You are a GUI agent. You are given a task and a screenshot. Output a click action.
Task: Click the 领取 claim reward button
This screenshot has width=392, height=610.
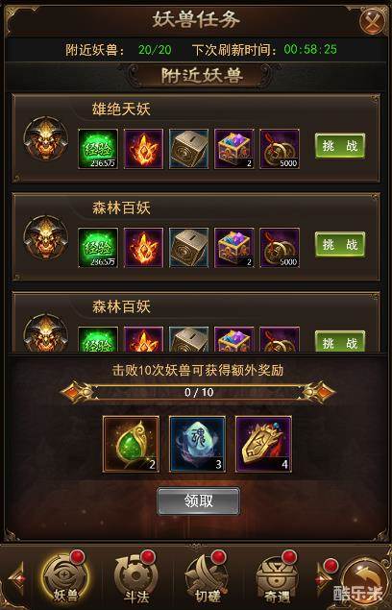coord(199,501)
